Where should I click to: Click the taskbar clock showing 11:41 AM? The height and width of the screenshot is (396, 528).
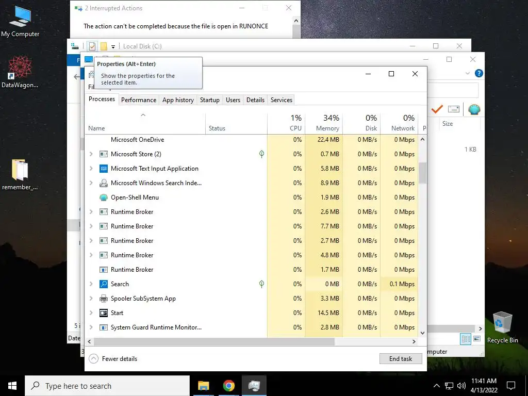[484, 386]
